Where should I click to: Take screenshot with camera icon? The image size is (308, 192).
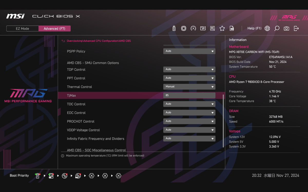coord(286,28)
